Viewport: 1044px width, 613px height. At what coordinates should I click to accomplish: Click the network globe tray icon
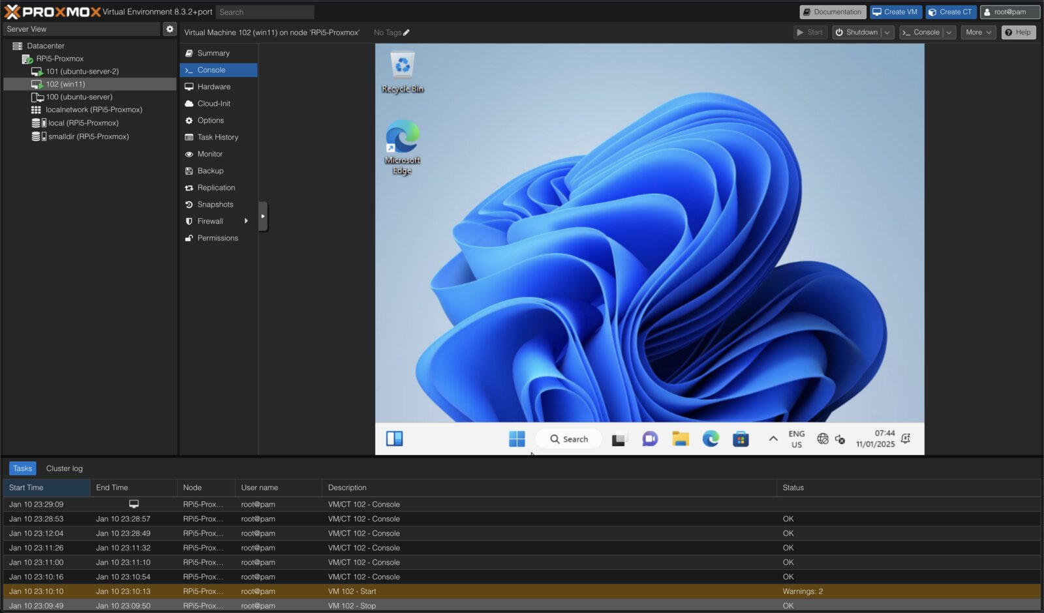pos(823,439)
